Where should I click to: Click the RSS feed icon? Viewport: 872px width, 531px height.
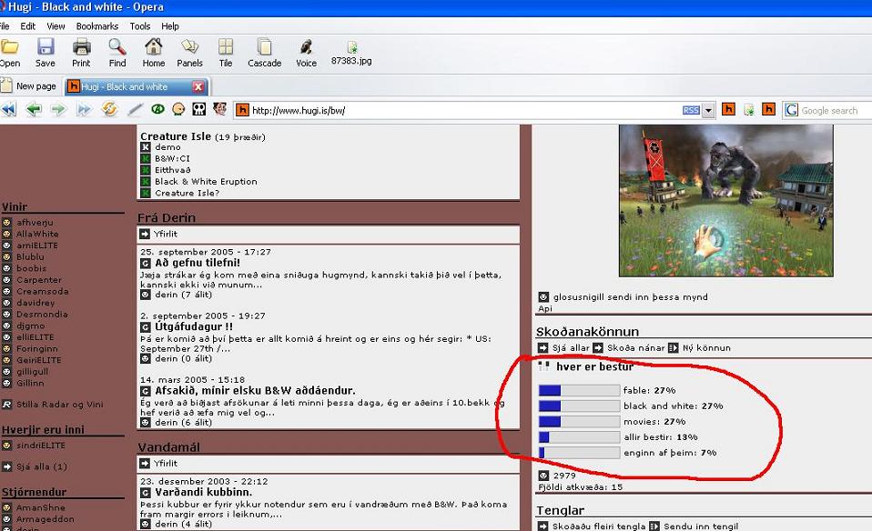pyautogui.click(x=691, y=111)
